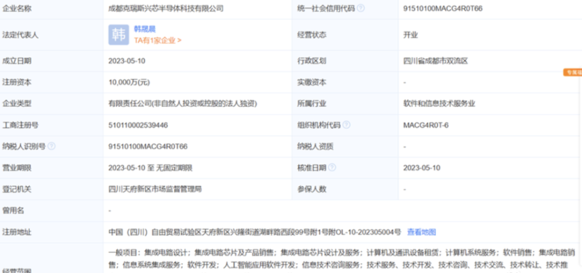Click the 企业名称 label cell
582x273 pixels.
52,9
